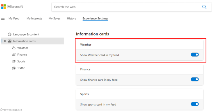Jump to Sports in sidebar
The image size is (212, 112).
[x=21, y=61]
